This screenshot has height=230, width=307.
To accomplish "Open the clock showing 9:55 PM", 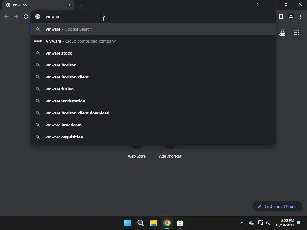I will [x=285, y=223].
